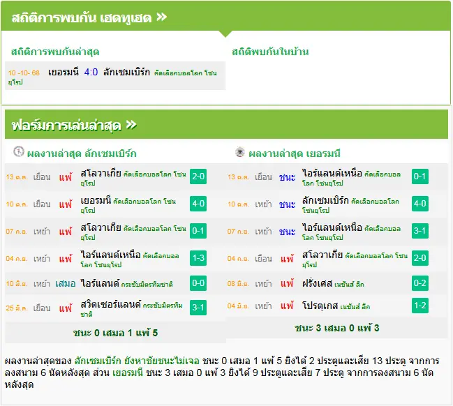Open the สถิติพบกันในบ้าน tab
This screenshot has width=453, height=406.
[270, 52]
